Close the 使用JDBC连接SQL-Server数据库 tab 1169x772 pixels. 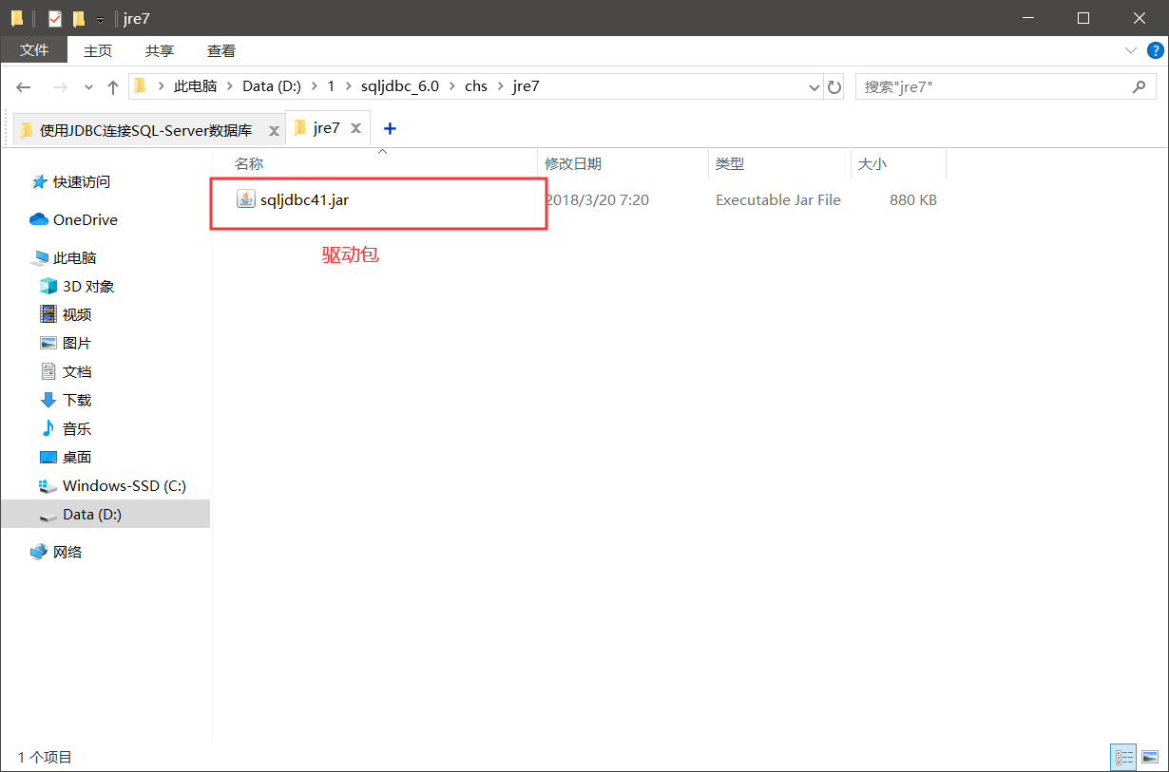pyautogui.click(x=274, y=130)
